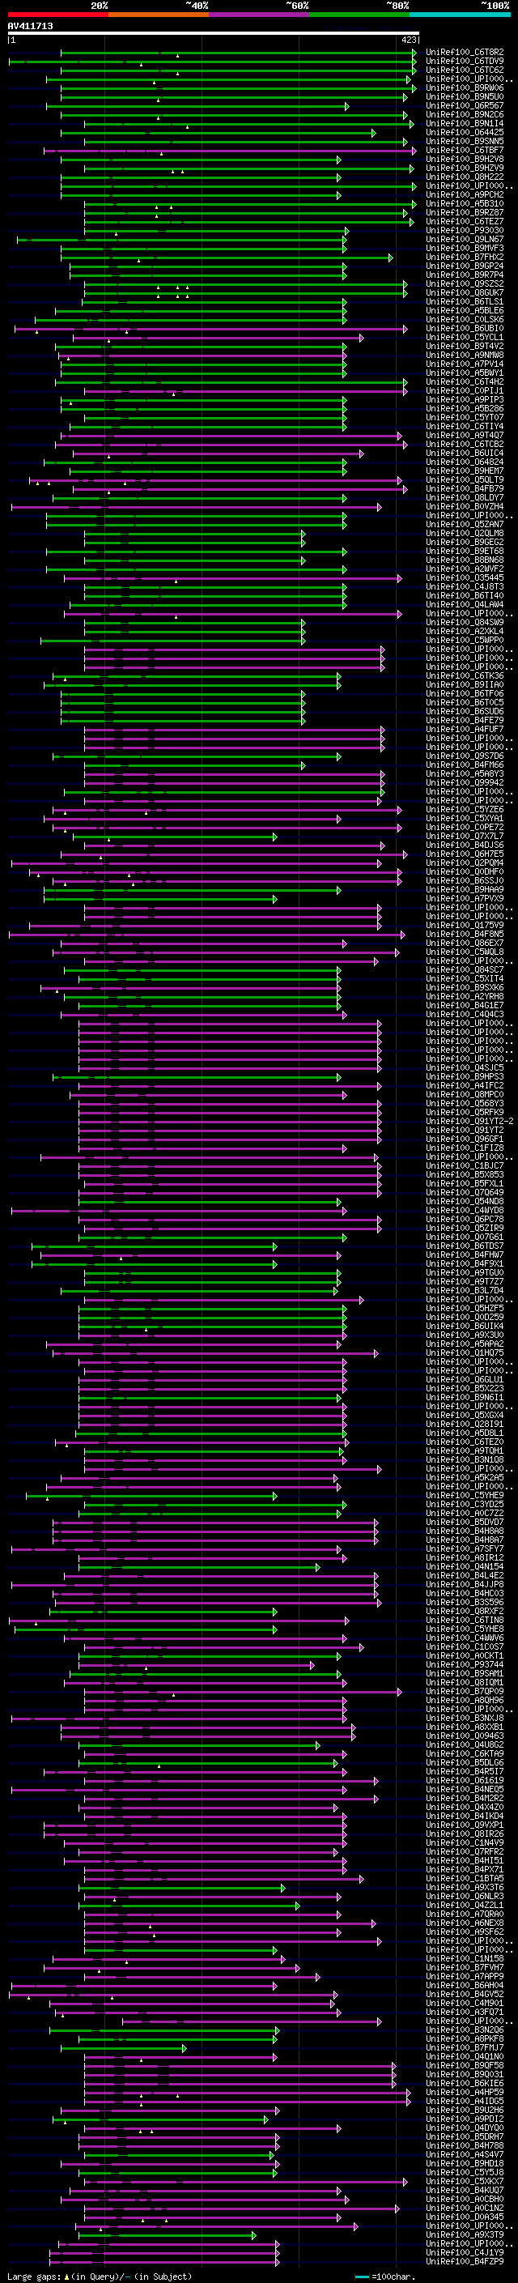Click hit label UniRef100_B9H2V8

(x=465, y=160)
